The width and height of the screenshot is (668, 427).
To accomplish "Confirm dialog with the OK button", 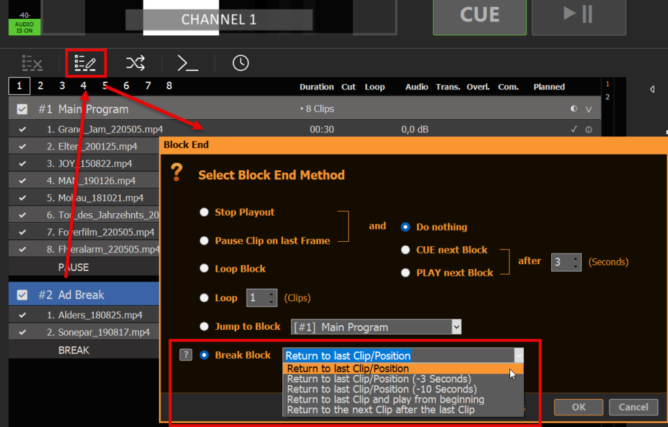I will tap(578, 407).
